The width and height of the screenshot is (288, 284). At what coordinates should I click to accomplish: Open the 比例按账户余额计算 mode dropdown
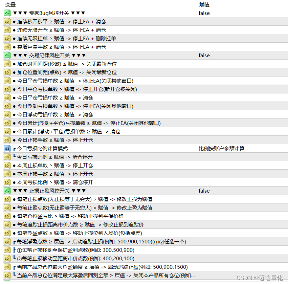pos(221,148)
